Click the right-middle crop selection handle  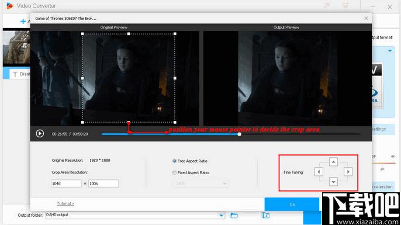pos(175,78)
